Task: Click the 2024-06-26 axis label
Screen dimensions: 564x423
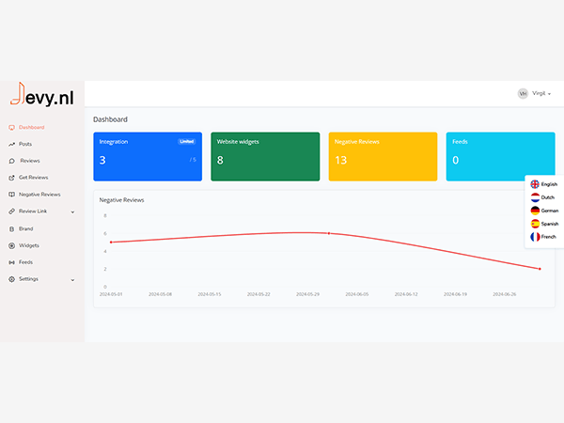Action: click(x=504, y=294)
